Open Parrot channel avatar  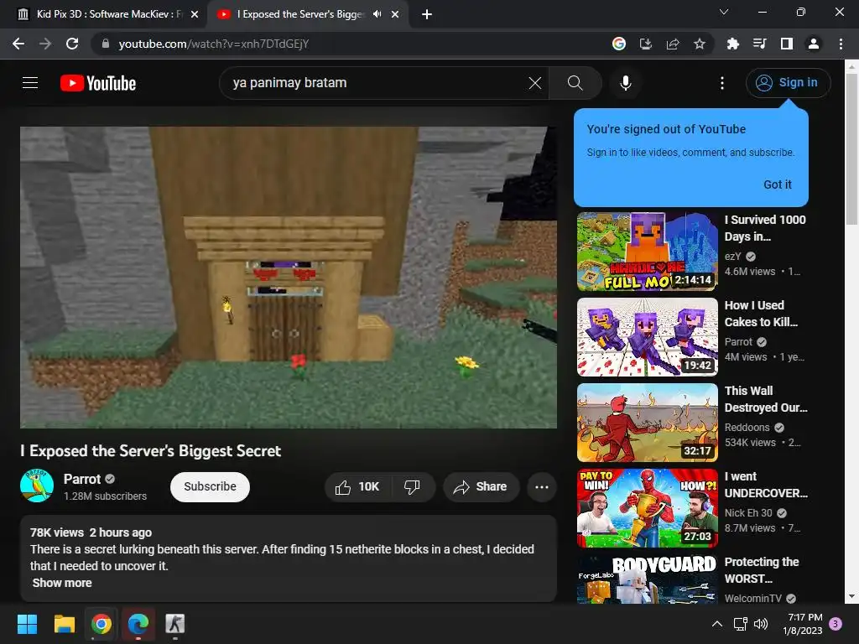coord(37,486)
